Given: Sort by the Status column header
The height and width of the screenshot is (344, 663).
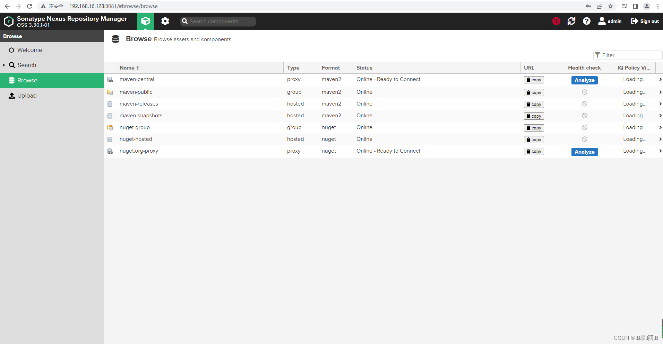Looking at the screenshot, I should pos(437,68).
